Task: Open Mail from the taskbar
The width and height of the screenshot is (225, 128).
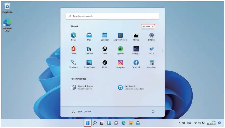Action: tap(138, 123)
